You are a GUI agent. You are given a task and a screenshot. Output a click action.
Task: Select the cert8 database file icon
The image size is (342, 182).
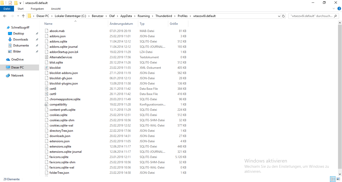coord(47,89)
